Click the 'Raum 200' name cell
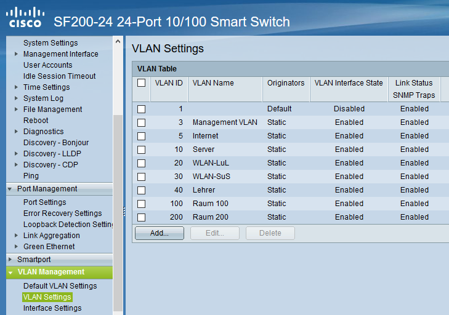The width and height of the screenshot is (449, 315). [211, 217]
